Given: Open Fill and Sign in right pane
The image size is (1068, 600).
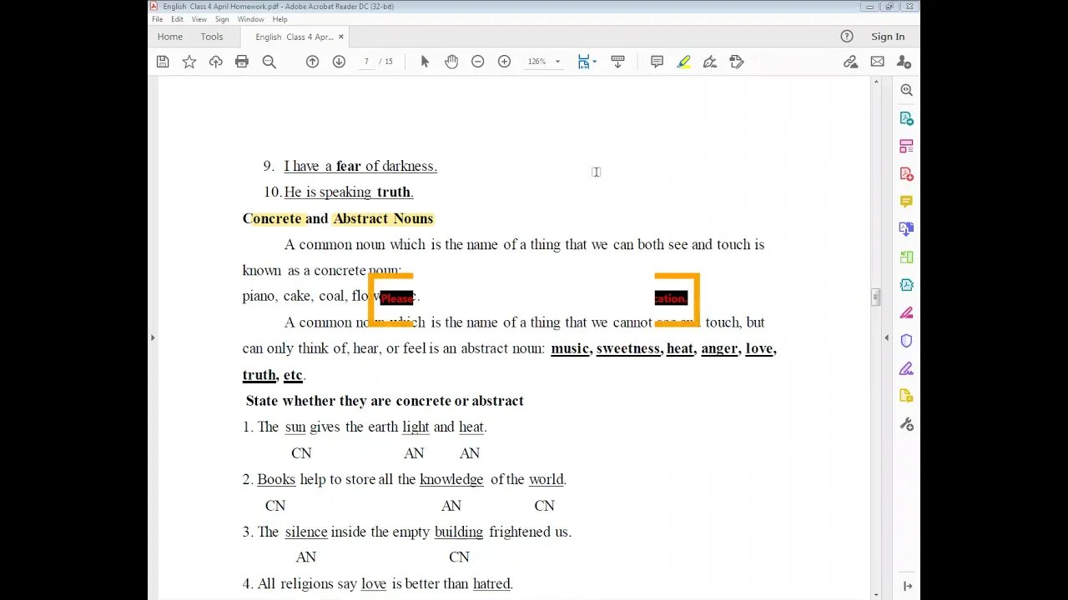Looking at the screenshot, I should (906, 368).
